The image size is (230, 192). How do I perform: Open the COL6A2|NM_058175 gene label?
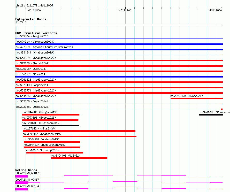[28, 173]
